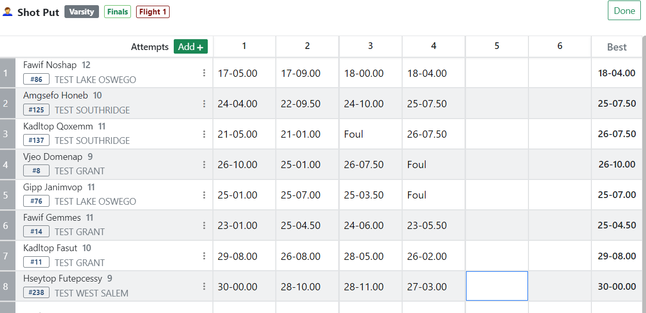646x313 pixels.
Task: Open options menu for Fawif Gemmes
Action: coord(204,225)
